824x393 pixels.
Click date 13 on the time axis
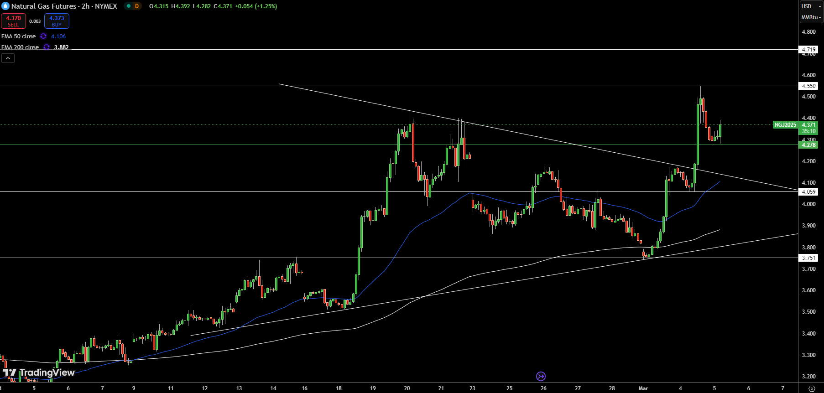pos(239,388)
